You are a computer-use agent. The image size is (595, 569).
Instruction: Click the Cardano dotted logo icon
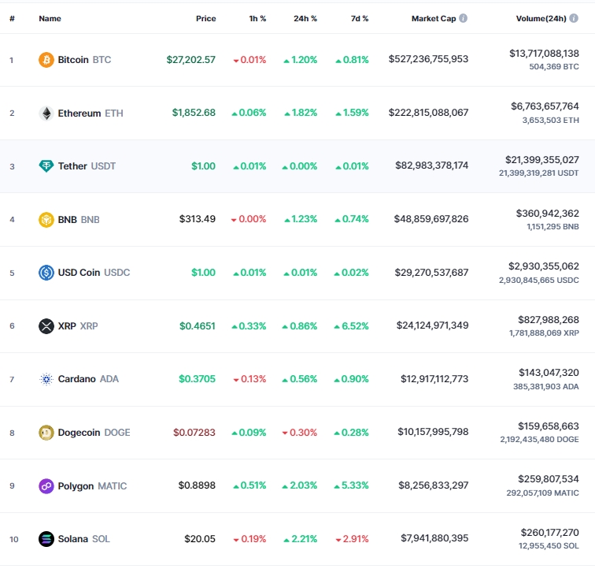click(46, 379)
